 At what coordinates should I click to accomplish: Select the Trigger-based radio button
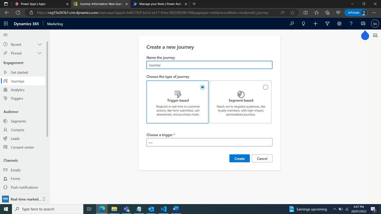tap(203, 87)
